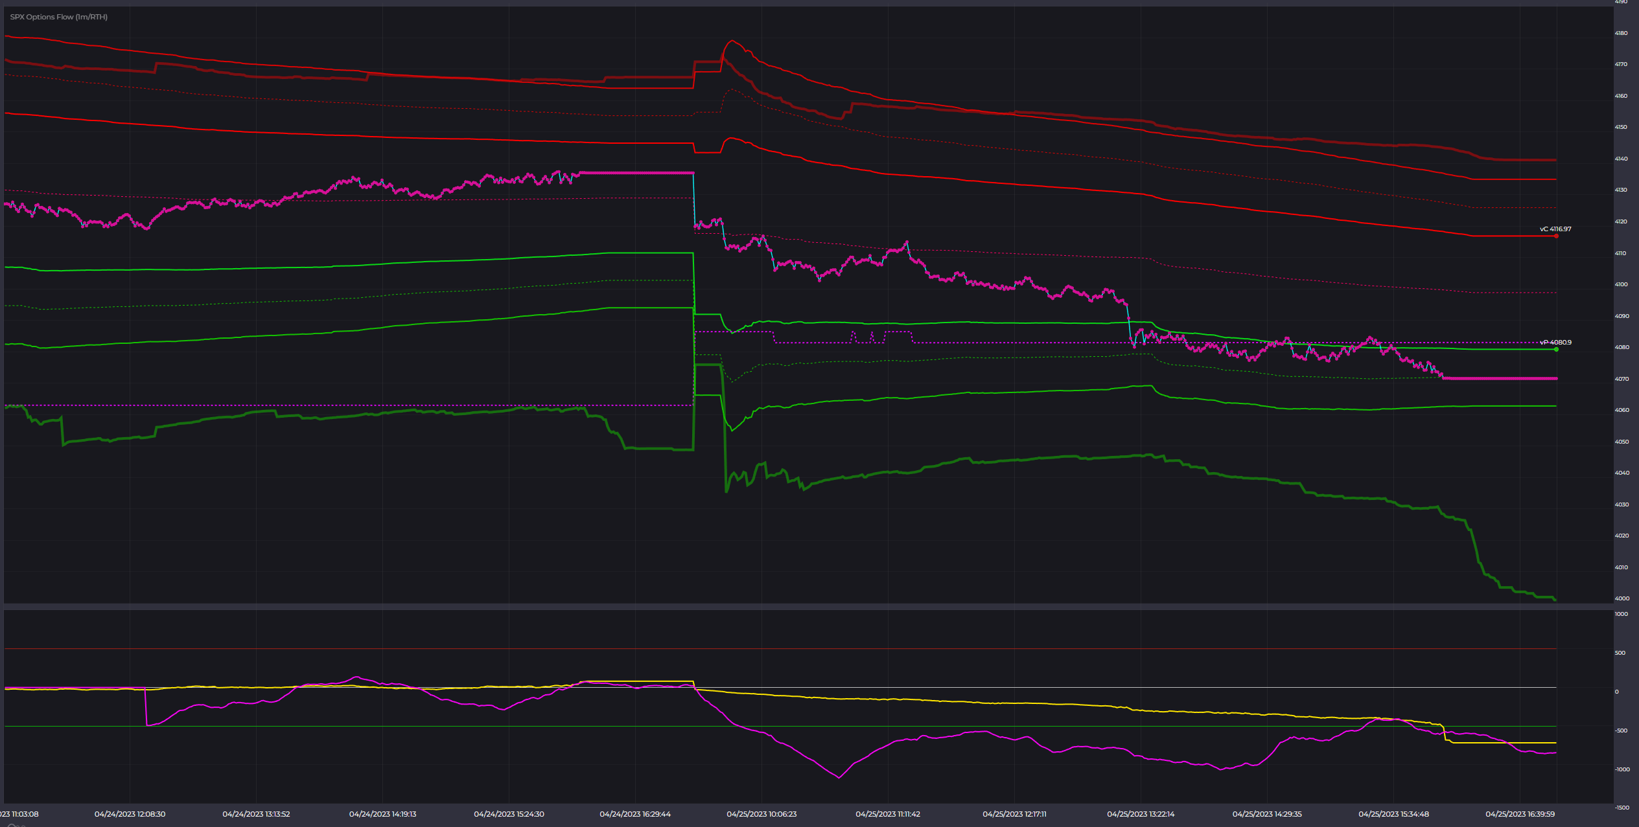Click the 04/25/2023 16:39:59 time axis label
This screenshot has height=827, width=1639.
coord(1520,814)
